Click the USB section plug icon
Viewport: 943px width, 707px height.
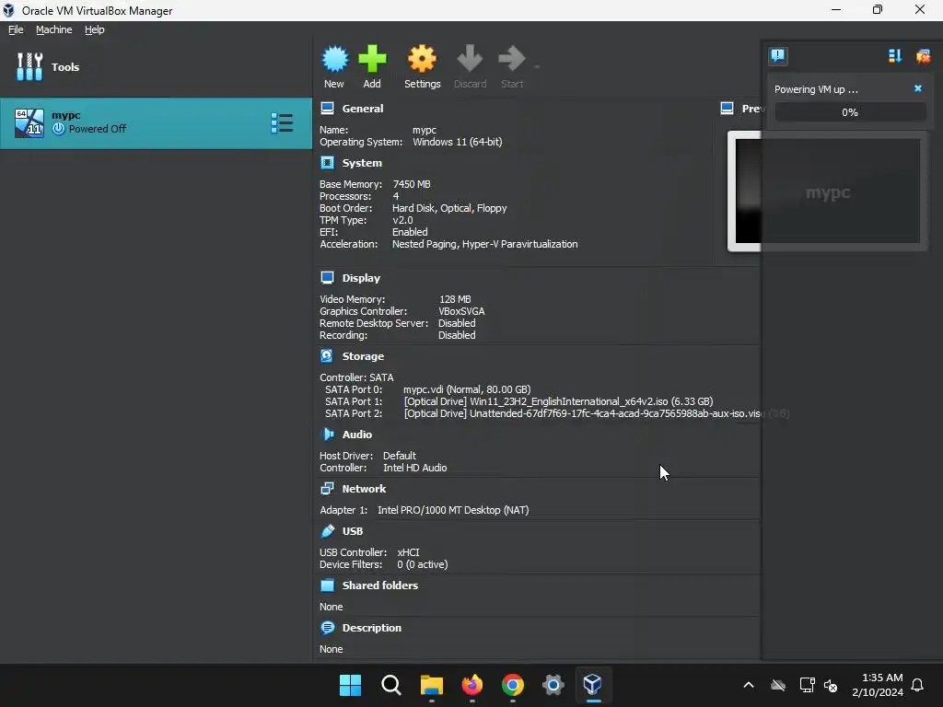327,531
